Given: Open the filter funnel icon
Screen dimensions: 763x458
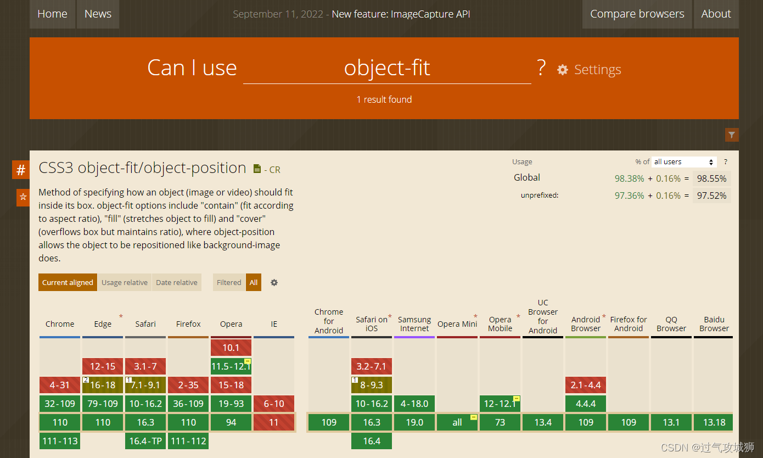Looking at the screenshot, I should [732, 135].
